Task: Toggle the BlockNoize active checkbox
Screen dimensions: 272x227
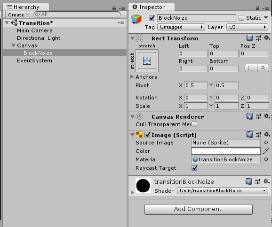Action: tap(152, 18)
